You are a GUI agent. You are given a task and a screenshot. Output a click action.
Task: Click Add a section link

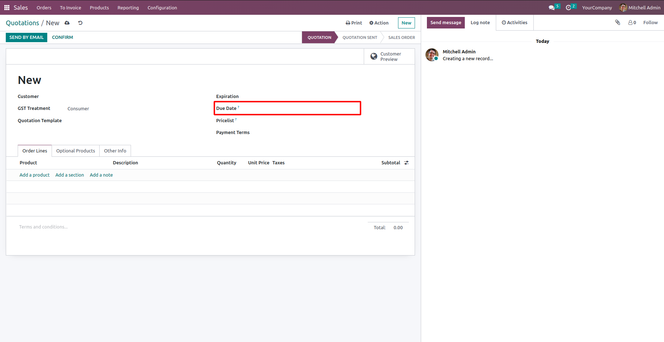[x=70, y=175]
